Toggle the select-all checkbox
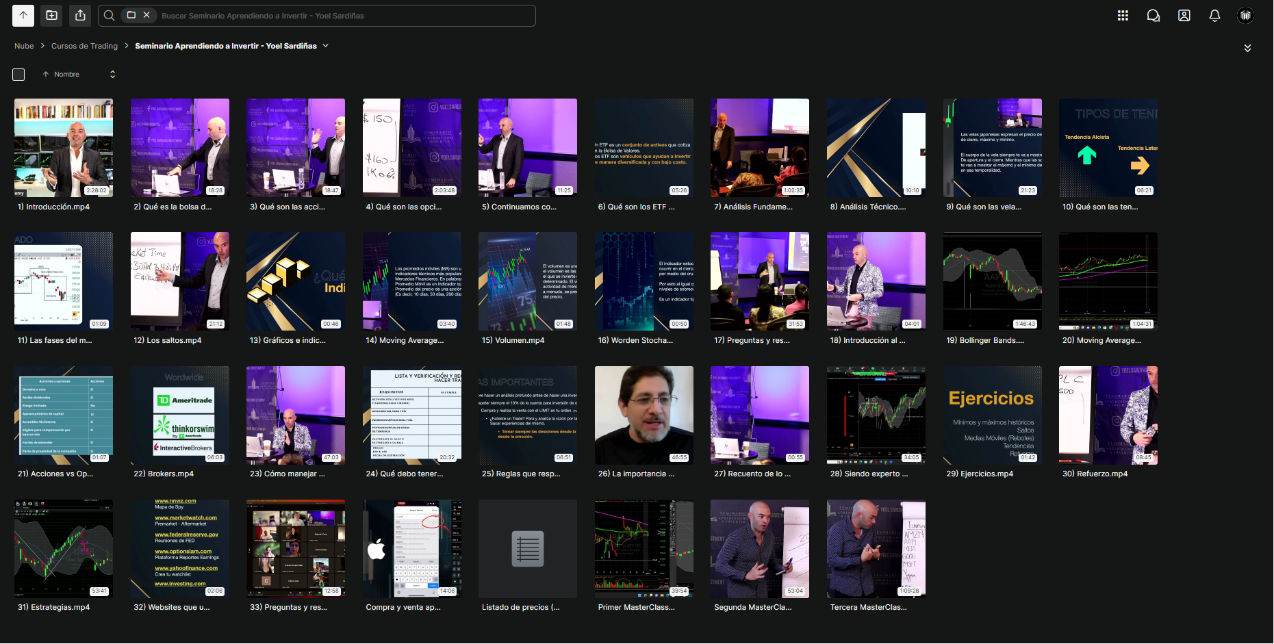The image size is (1274, 644). [x=18, y=75]
